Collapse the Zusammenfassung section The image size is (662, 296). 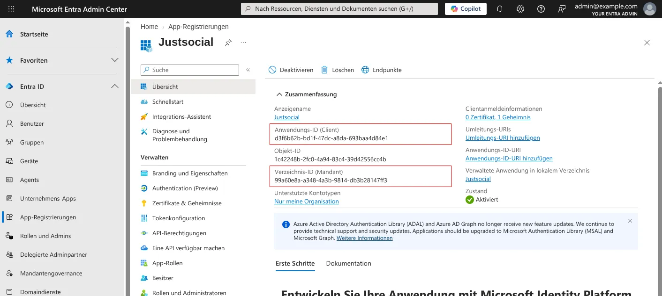click(x=279, y=94)
